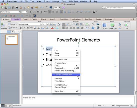Choose Save as Picture in context menu
137x108 pixels.
coord(66,59)
